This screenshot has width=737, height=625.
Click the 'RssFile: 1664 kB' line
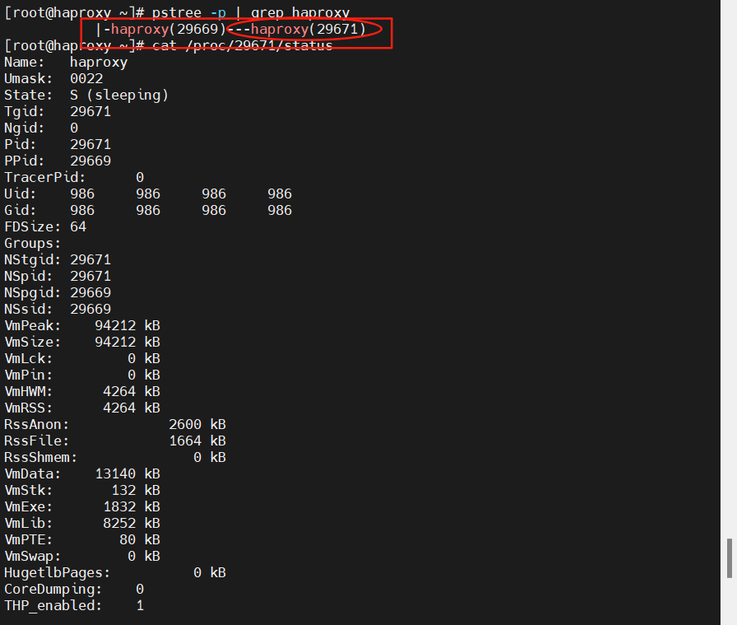[115, 441]
